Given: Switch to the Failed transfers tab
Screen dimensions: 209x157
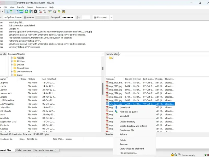Looking at the screenshot, I should (24, 150).
